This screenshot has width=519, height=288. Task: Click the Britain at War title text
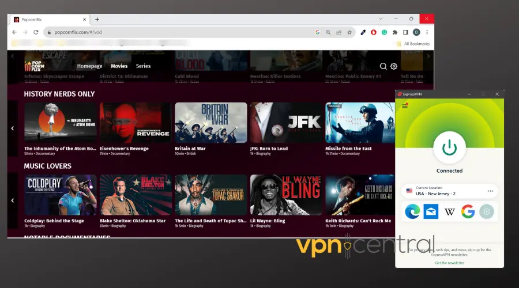190,149
